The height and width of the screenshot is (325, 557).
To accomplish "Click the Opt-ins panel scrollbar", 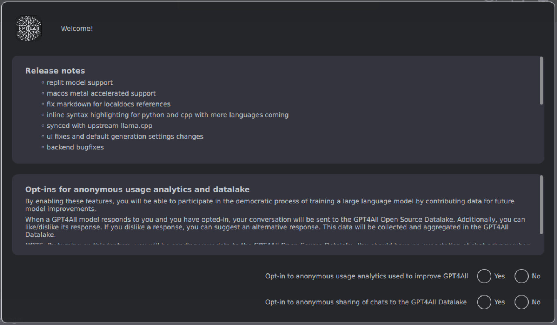I will 541,205.
